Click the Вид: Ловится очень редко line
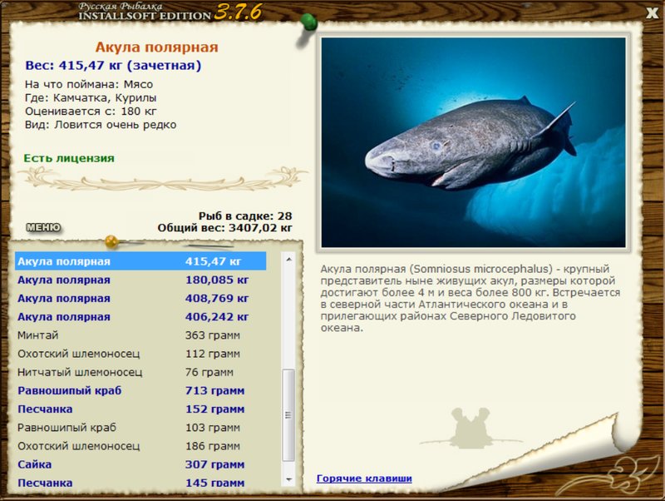665x501 pixels. click(x=101, y=125)
